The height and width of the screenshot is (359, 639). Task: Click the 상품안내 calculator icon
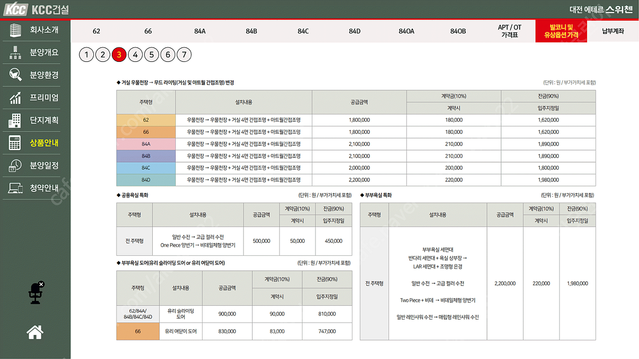pos(15,143)
